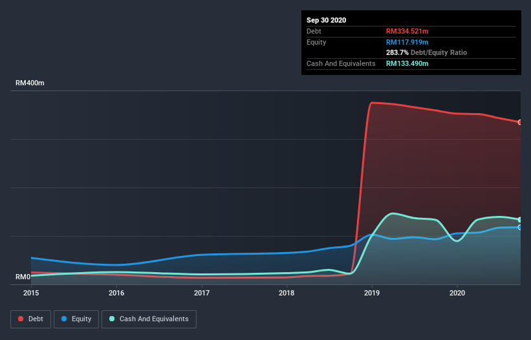Click the Cash And Equivalents tooltip label
Screen dimensions: 531x340
[341, 63]
